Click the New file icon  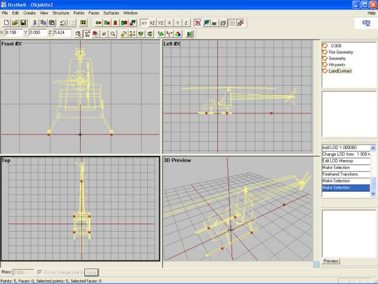[x=6, y=23]
